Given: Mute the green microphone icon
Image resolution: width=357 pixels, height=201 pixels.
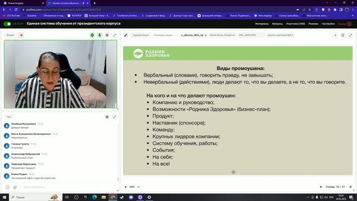Looking at the screenshot, I should [99, 35].
